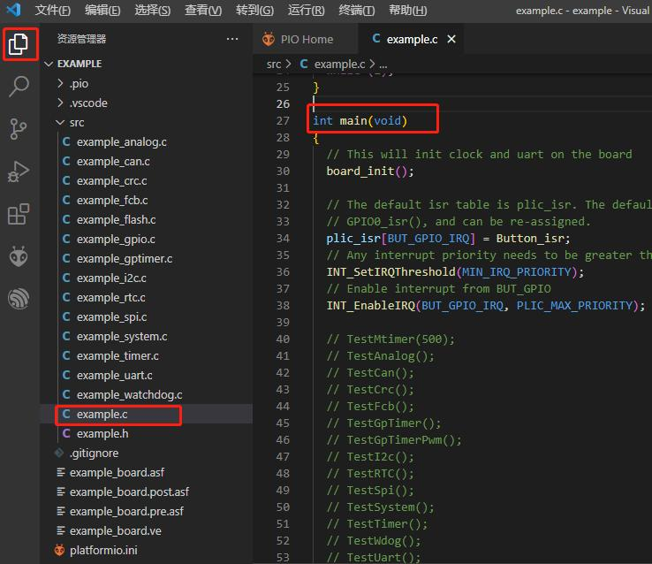652x564 pixels.
Task: Click the INT_EnableIRQ code line
Action: (x=486, y=306)
